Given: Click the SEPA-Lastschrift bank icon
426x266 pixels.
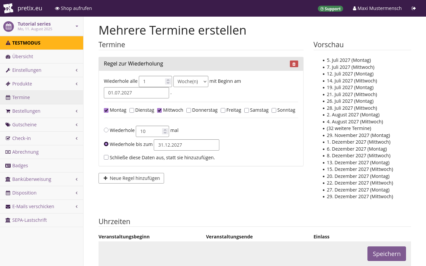Looking at the screenshot, I should [x=8, y=220].
